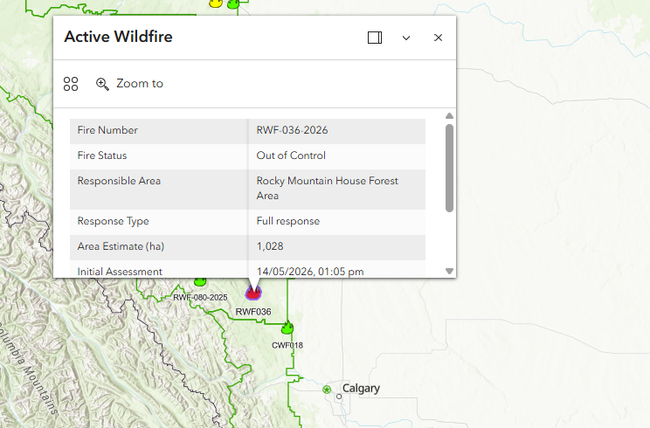Click the Out of Control status cell

tap(336, 155)
